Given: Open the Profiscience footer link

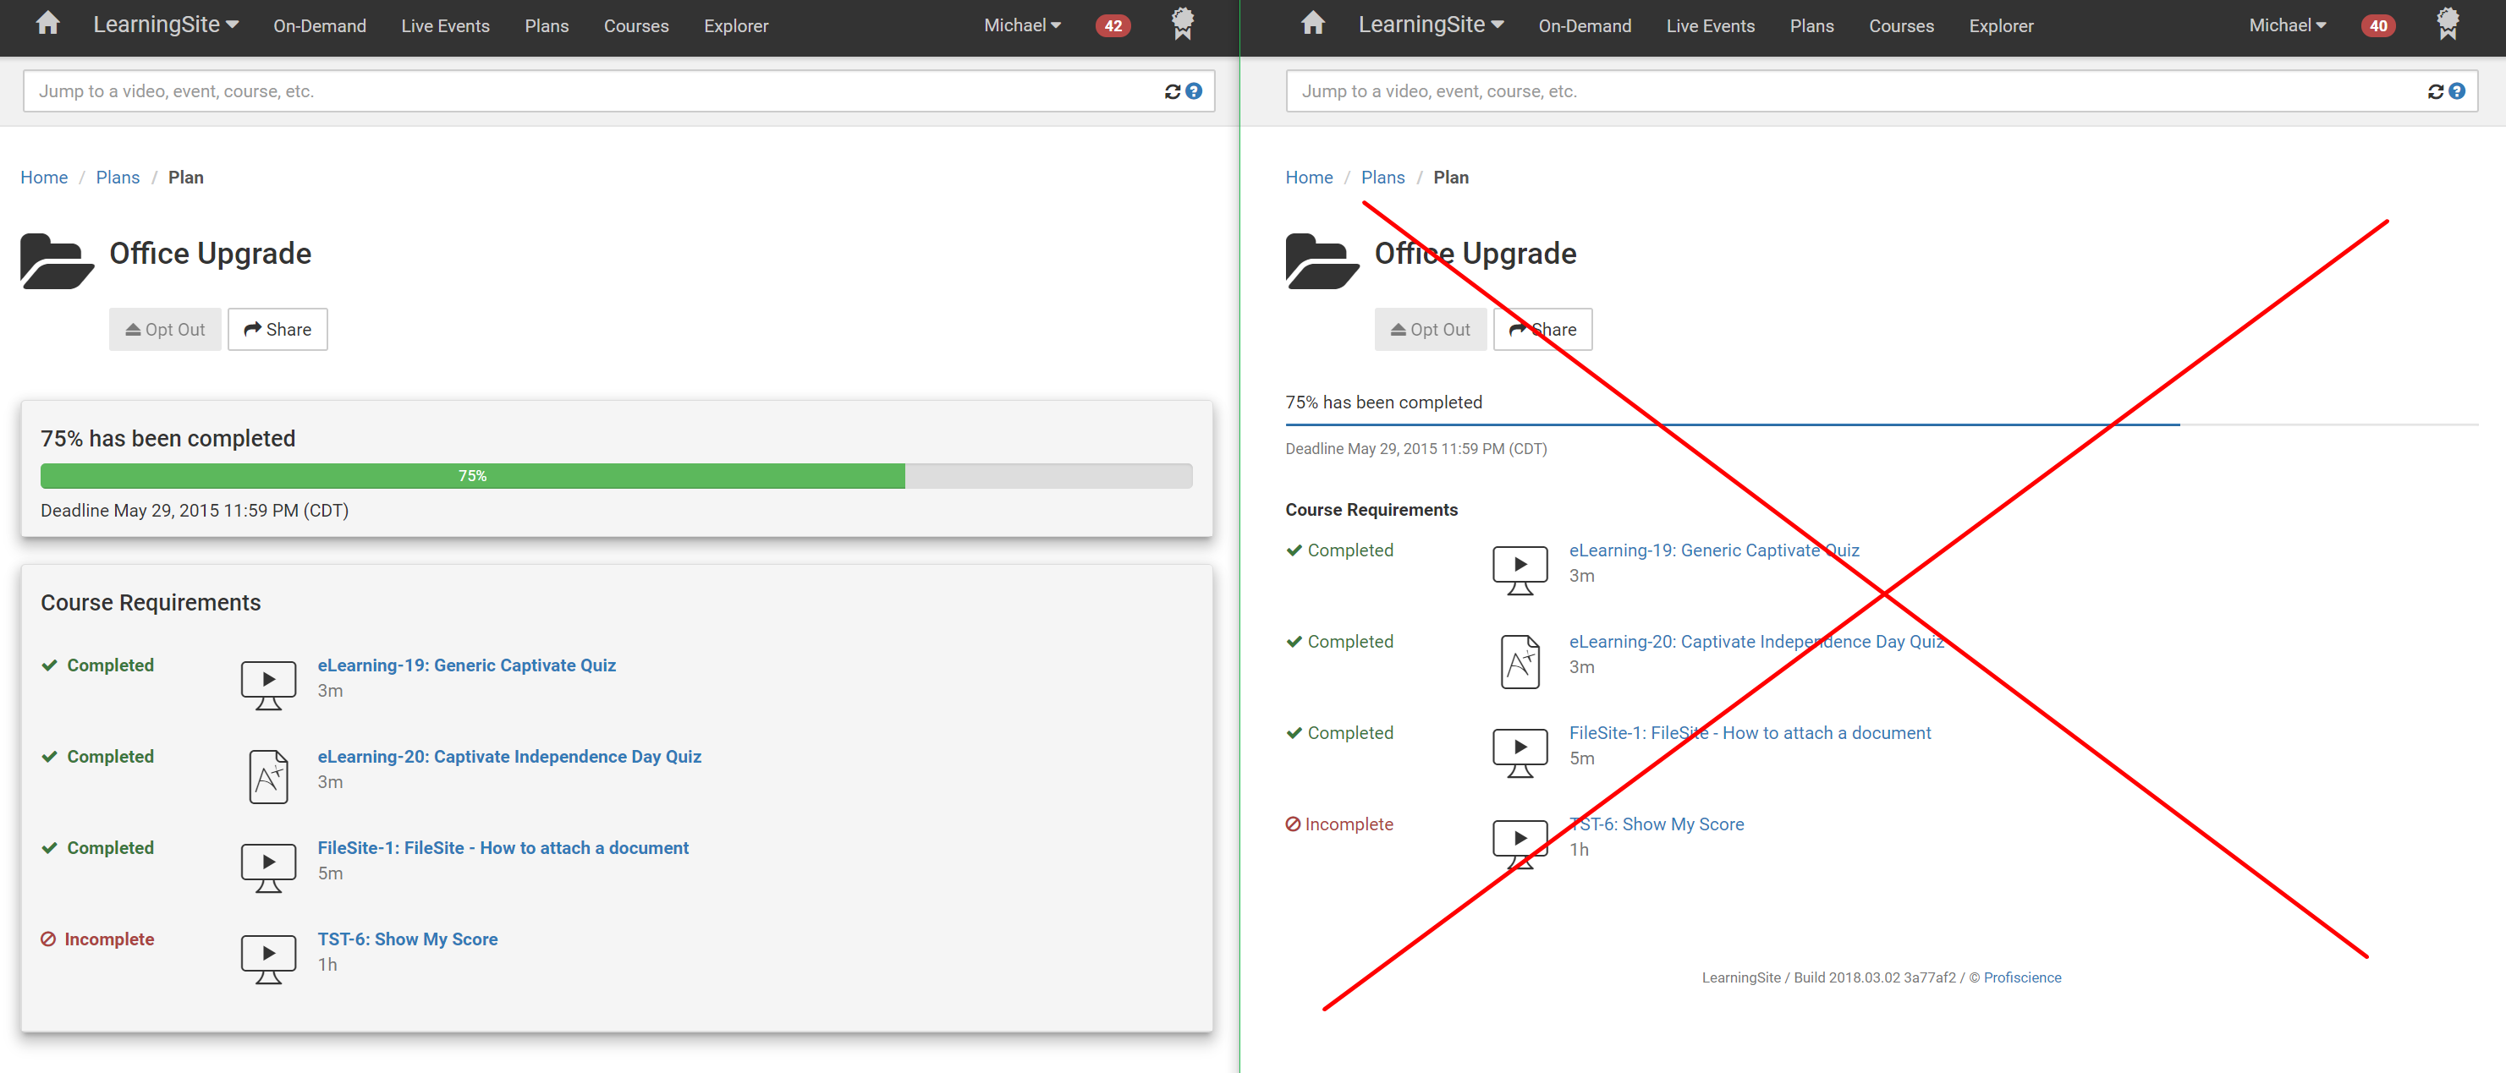Looking at the screenshot, I should [2023, 977].
